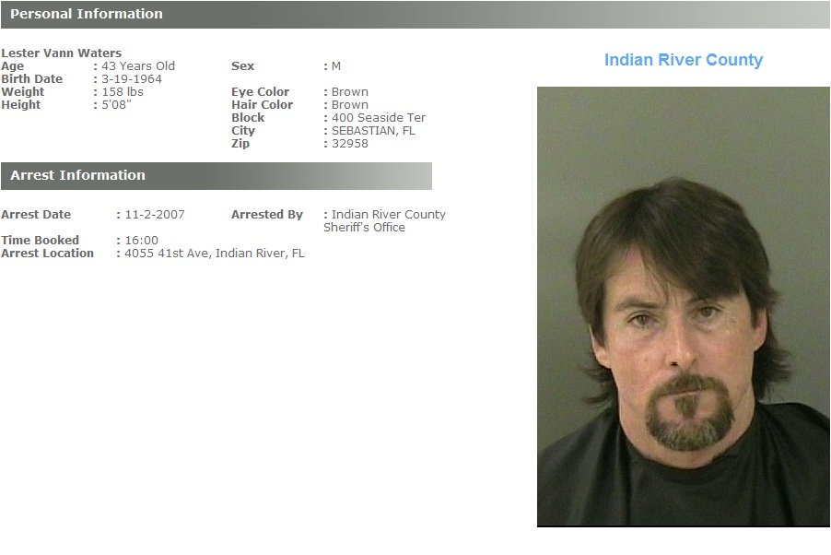
Task: Click the zip code 32958
Action: coord(349,143)
